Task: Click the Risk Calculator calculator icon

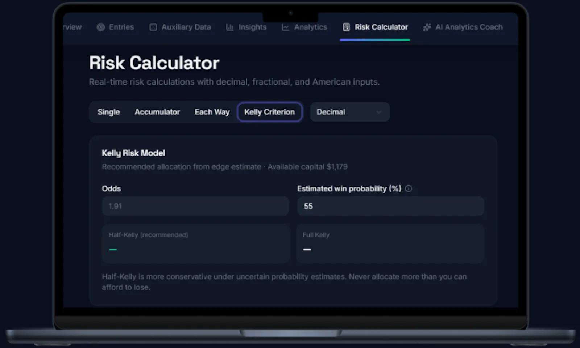Action: coord(346,27)
